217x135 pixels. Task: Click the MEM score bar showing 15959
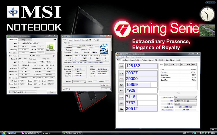click(x=141, y=85)
